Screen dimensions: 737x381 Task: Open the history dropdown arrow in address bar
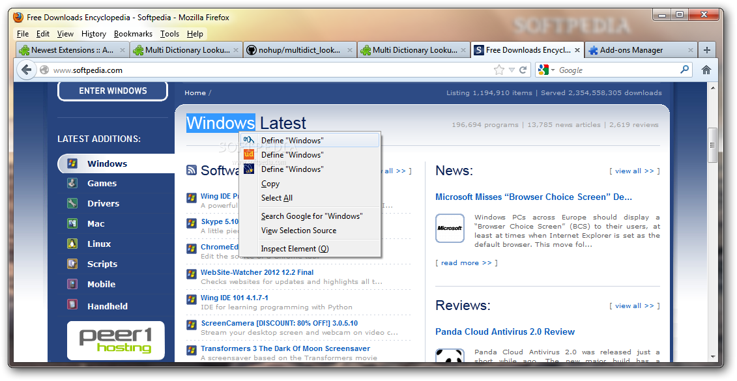512,70
